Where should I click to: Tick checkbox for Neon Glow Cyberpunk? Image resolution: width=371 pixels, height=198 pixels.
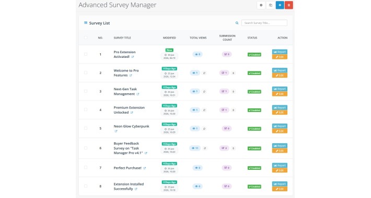coord(86,128)
